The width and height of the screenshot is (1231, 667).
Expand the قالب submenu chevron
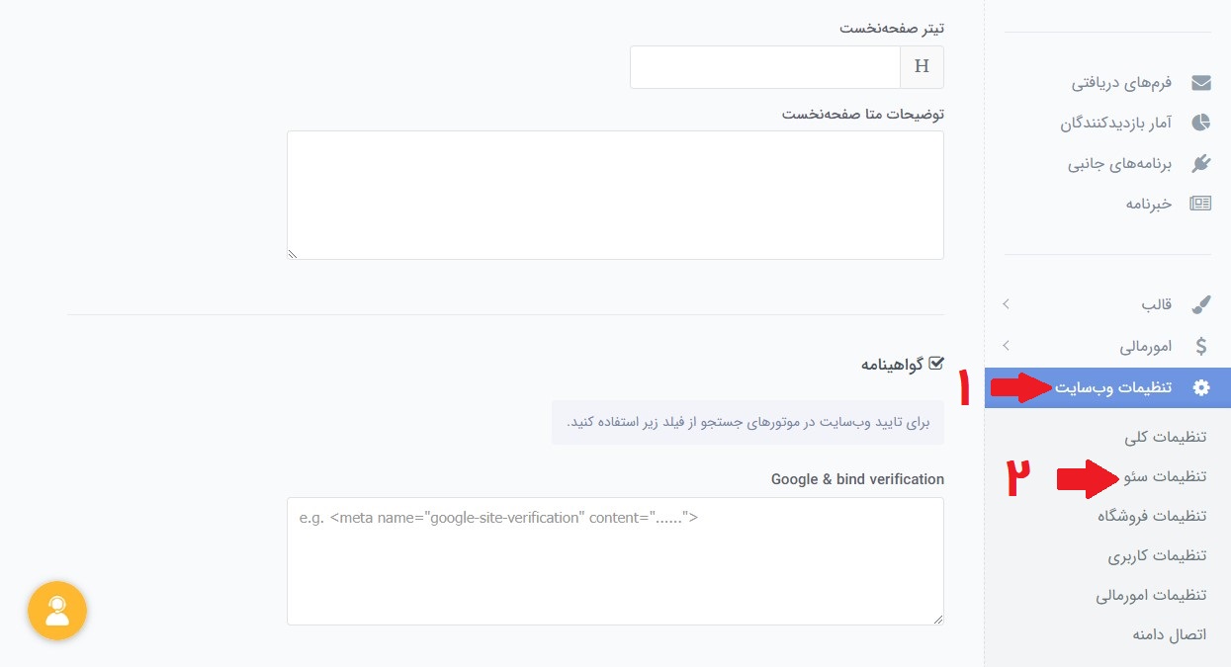point(1006,304)
